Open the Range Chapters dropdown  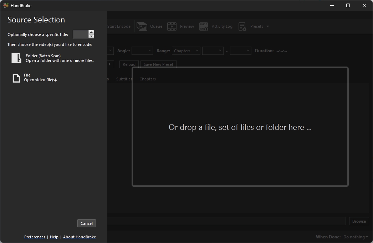coord(186,51)
